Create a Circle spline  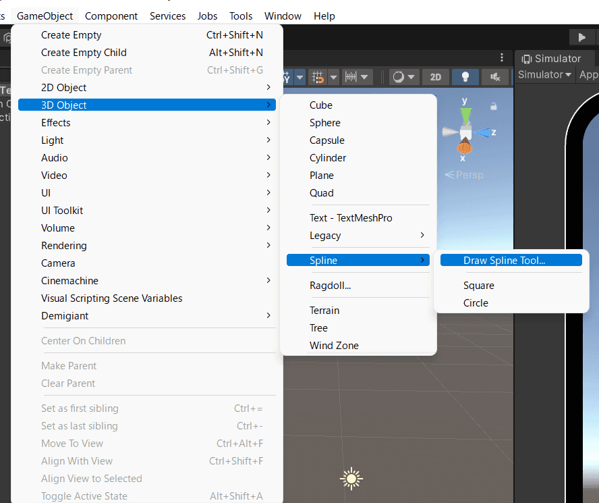point(511,303)
